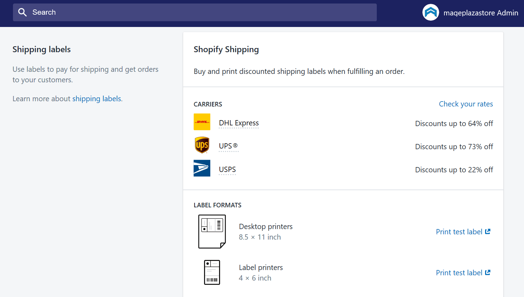Open the mageplazastore Admin account menu
The width and height of the screenshot is (524, 297).
click(481, 13)
